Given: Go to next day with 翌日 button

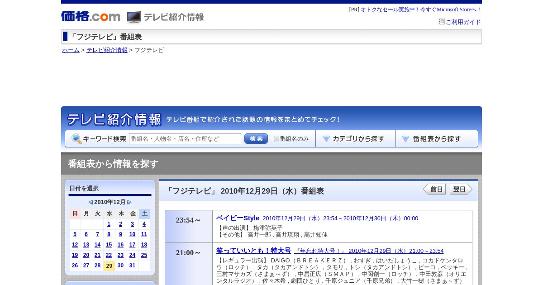Looking at the screenshot, I should coord(461,189).
